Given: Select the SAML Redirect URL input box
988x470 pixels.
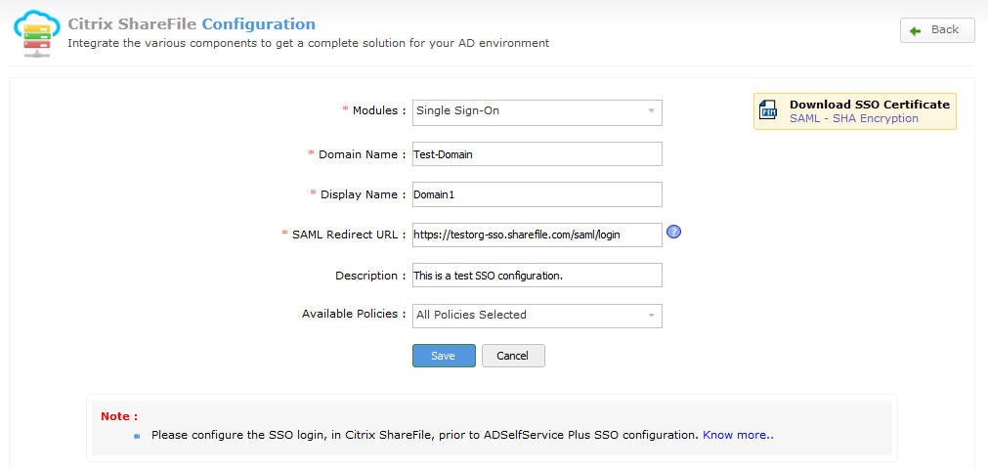Looking at the screenshot, I should coord(537,235).
